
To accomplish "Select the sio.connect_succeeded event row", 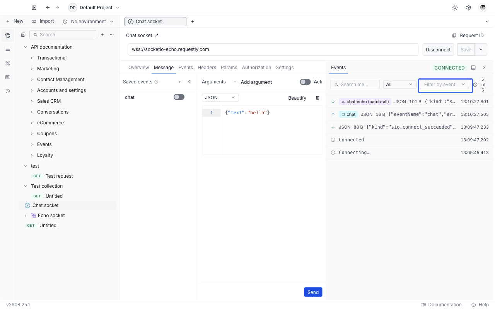I will (410, 127).
